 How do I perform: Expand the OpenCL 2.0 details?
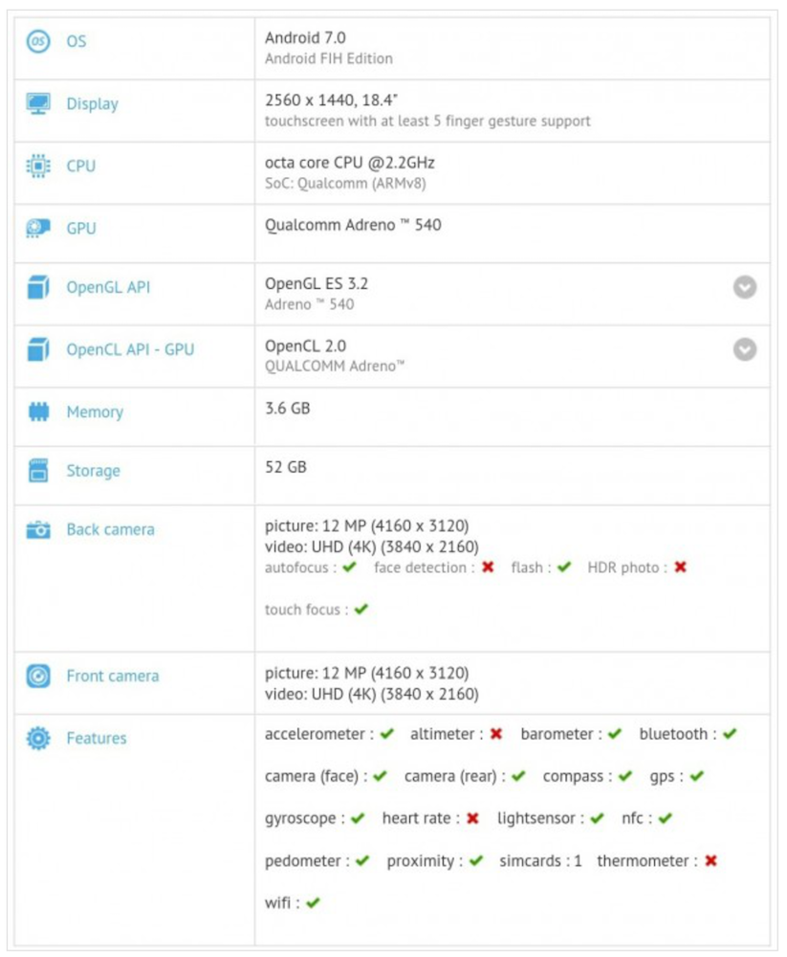(745, 349)
